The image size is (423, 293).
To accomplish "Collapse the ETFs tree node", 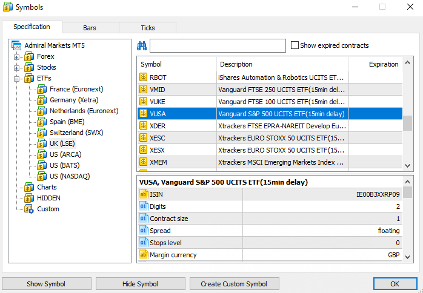I will [x=17, y=79].
